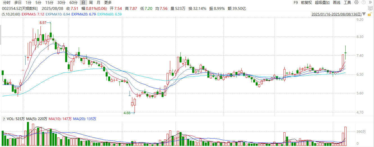
Task: Click the EXPMA20: 6.79 label
Action: pos(84,14)
